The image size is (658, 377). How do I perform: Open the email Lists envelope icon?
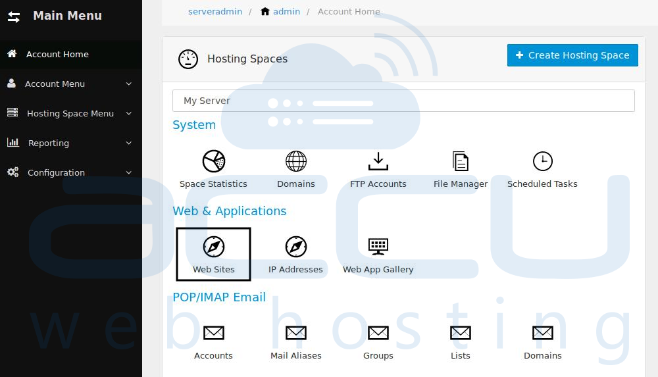[461, 333]
